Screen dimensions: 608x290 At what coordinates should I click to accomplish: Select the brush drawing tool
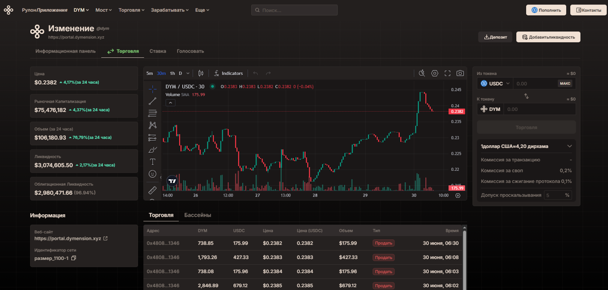point(152,150)
